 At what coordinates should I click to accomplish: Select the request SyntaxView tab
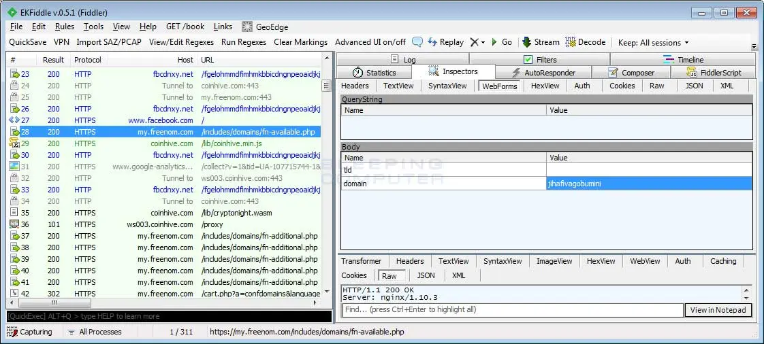click(x=447, y=86)
